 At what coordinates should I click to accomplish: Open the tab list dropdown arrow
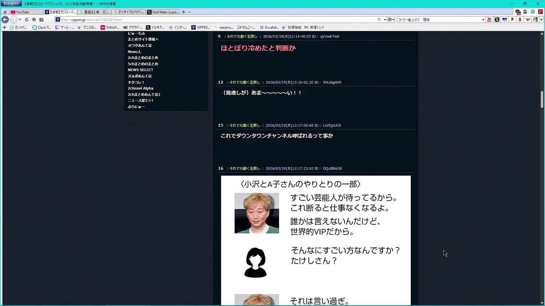point(189,12)
